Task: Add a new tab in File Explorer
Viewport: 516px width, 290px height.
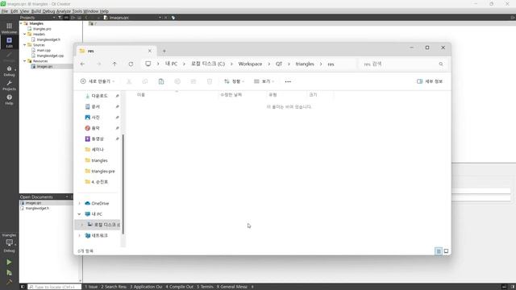Action: [x=164, y=51]
